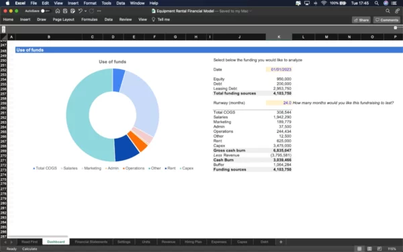Collapse column group with minus outline button

396,28
